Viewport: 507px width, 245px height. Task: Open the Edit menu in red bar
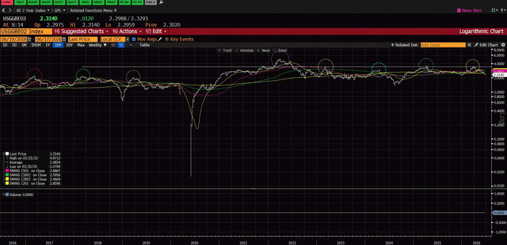156,31
